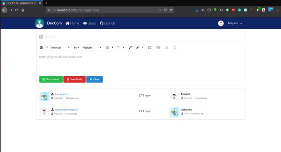Click the Bold formatting icon
This screenshot has height=152, width=281.
[x=41, y=48]
